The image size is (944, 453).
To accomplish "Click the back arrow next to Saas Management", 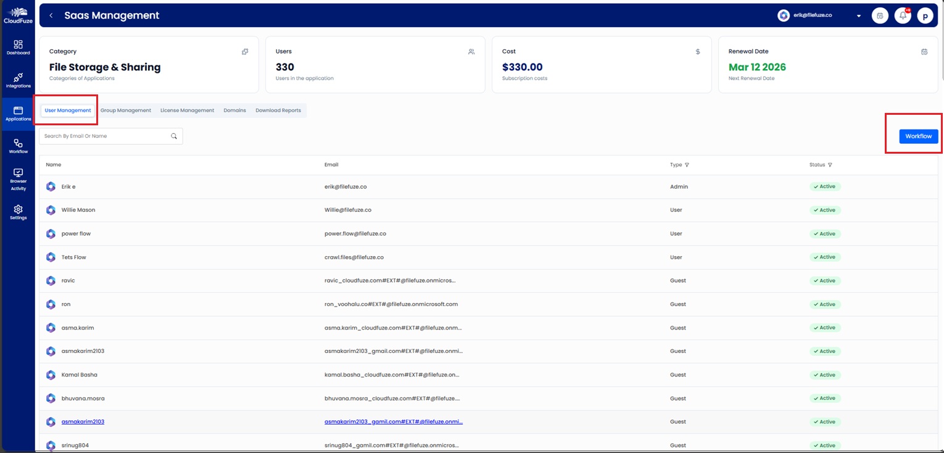I will (x=51, y=15).
